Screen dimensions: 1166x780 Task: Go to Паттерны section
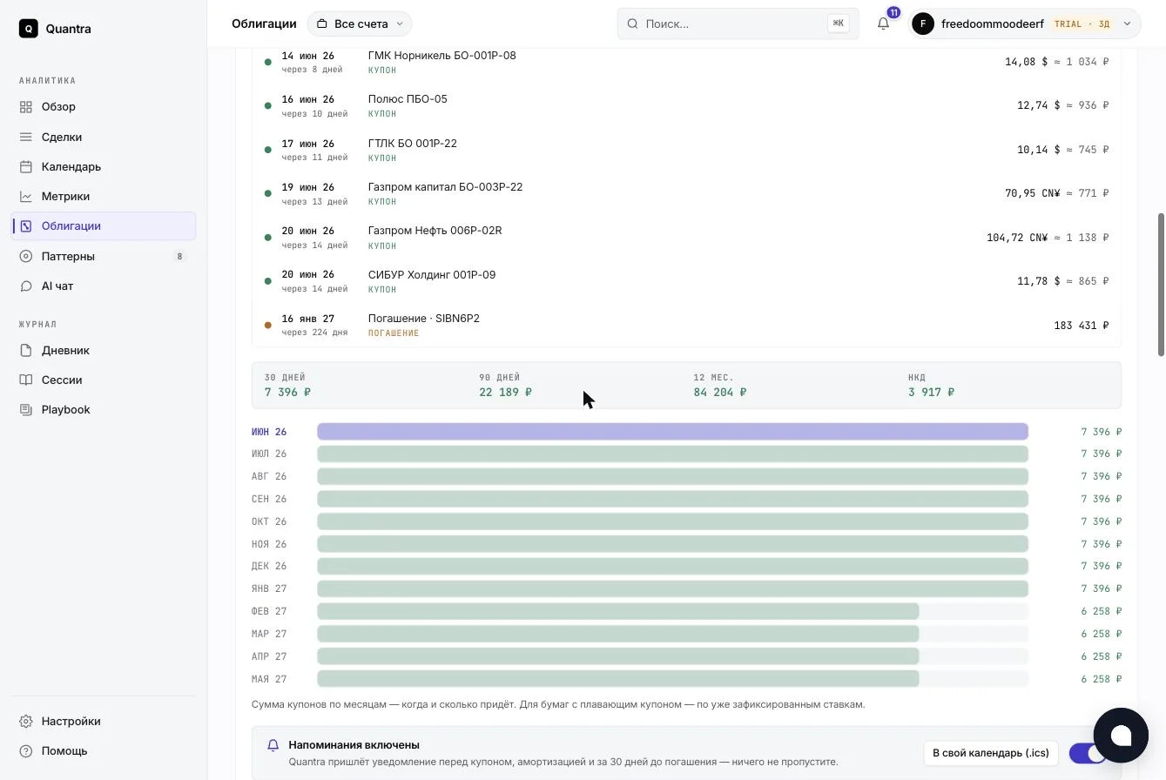[103, 256]
